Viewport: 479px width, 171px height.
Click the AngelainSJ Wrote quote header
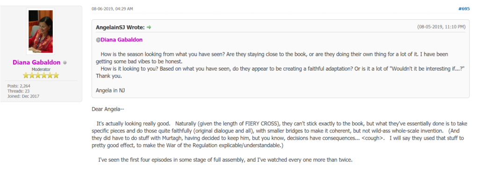click(x=120, y=27)
